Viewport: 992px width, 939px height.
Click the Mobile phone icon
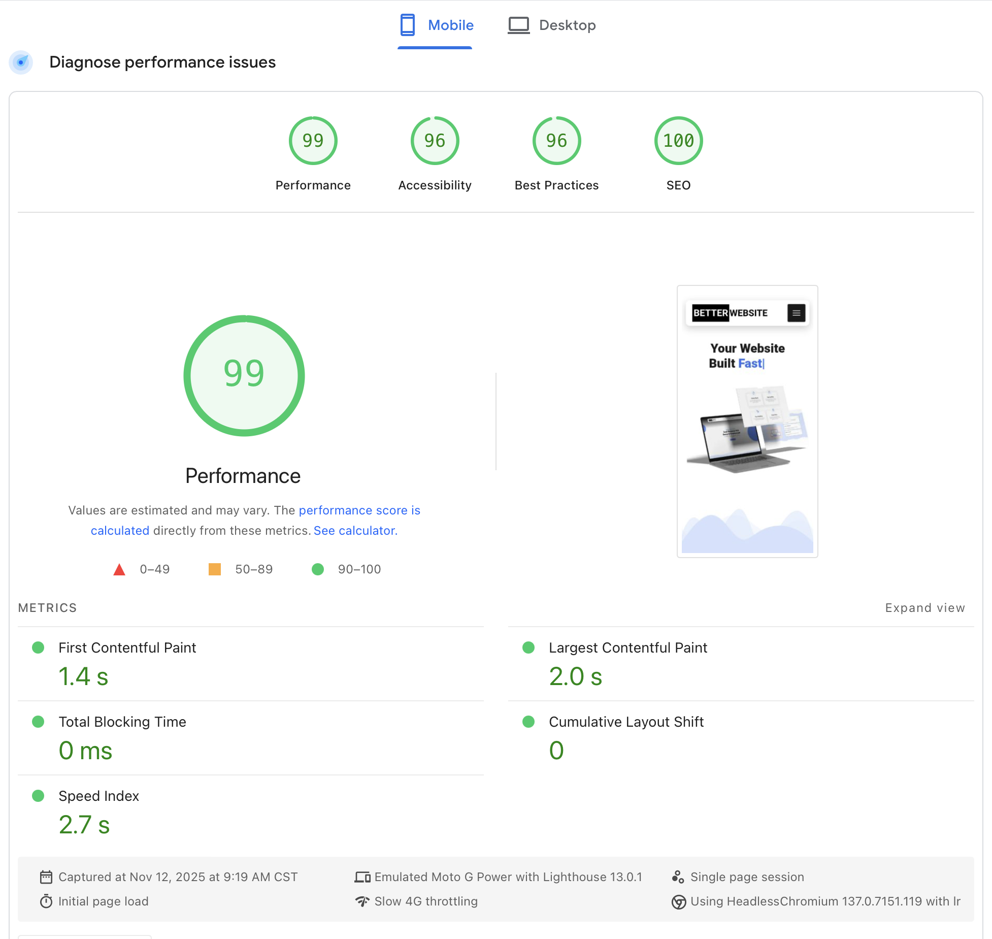pos(407,25)
